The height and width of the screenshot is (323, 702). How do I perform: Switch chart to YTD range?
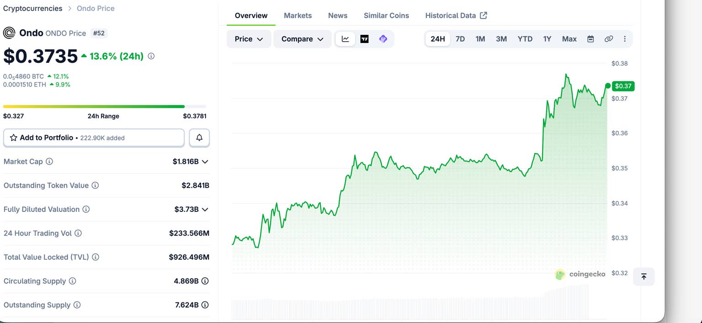pyautogui.click(x=525, y=39)
